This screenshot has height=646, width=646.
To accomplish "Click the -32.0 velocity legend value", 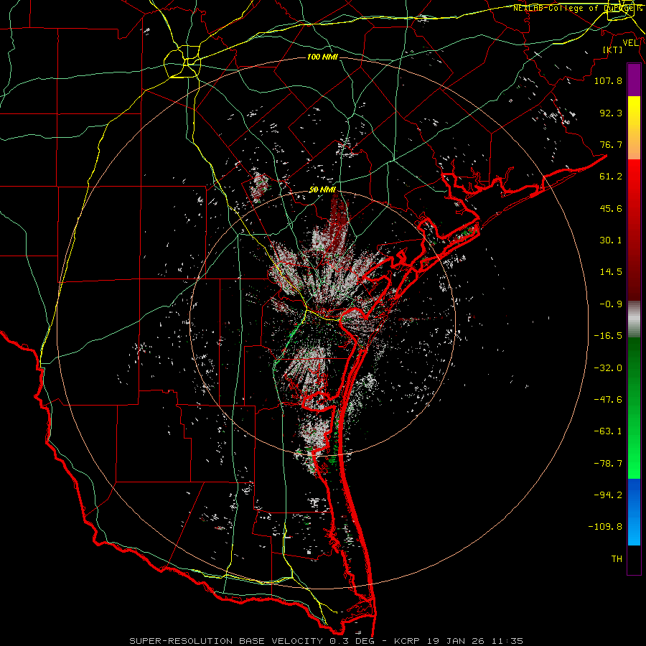I will click(x=608, y=368).
